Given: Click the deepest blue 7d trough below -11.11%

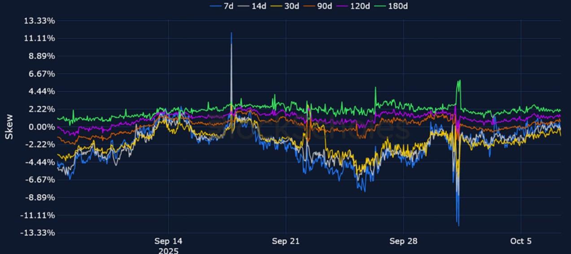Looking at the screenshot, I should (x=458, y=225).
